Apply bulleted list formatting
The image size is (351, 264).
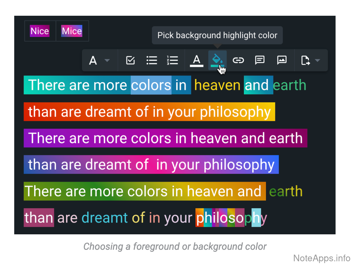(x=152, y=60)
